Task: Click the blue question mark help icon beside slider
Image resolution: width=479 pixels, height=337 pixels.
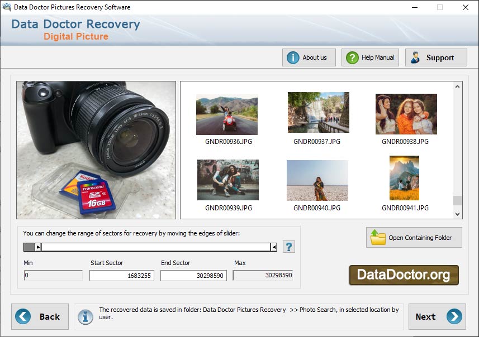Action: [290, 246]
